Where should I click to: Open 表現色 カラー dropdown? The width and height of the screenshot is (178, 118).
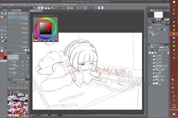click(x=156, y=35)
